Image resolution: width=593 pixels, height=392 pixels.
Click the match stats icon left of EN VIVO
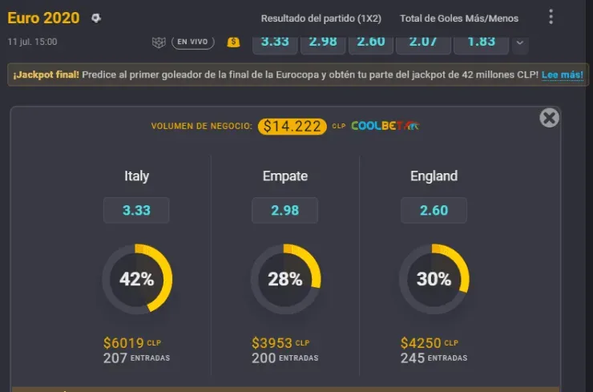[158, 42]
